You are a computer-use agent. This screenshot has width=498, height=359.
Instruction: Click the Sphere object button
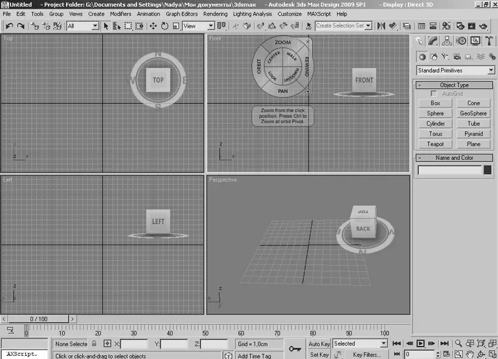pyautogui.click(x=435, y=113)
